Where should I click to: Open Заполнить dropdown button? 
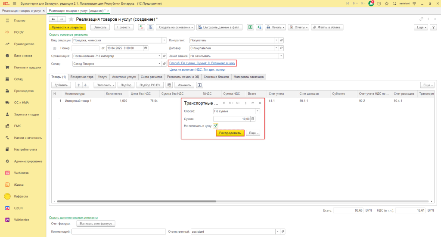coord(105,85)
